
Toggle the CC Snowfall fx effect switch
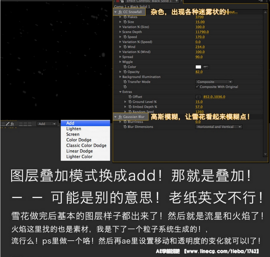120,12
